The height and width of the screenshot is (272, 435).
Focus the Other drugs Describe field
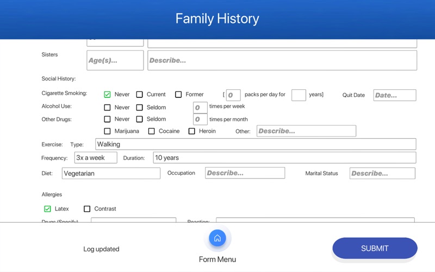coord(306,131)
